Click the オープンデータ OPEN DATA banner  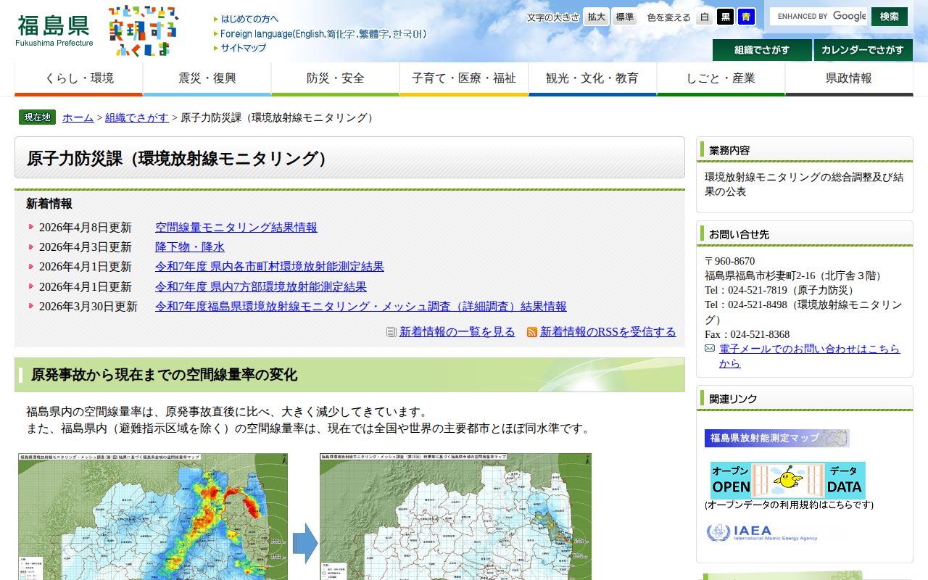point(787,481)
